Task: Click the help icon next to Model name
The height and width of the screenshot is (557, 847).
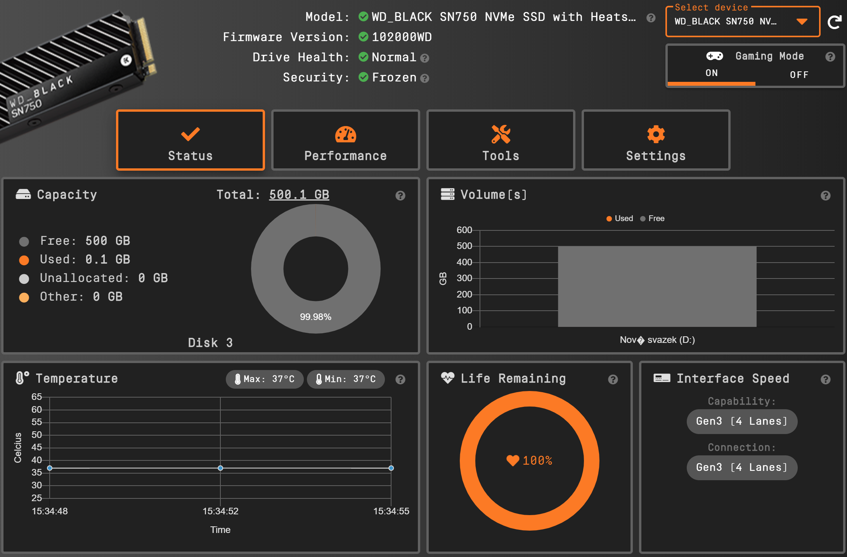Action: click(x=651, y=18)
